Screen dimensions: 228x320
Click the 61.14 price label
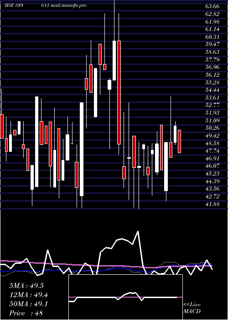coord(212,29)
